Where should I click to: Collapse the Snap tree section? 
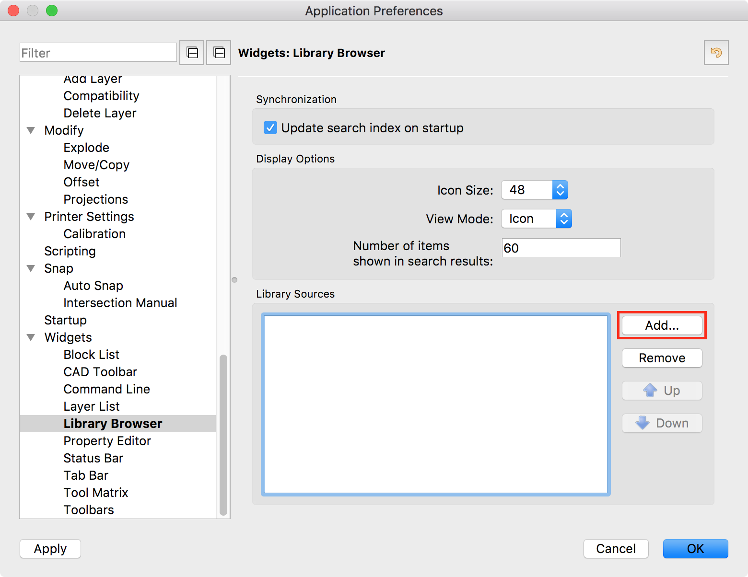click(x=31, y=268)
